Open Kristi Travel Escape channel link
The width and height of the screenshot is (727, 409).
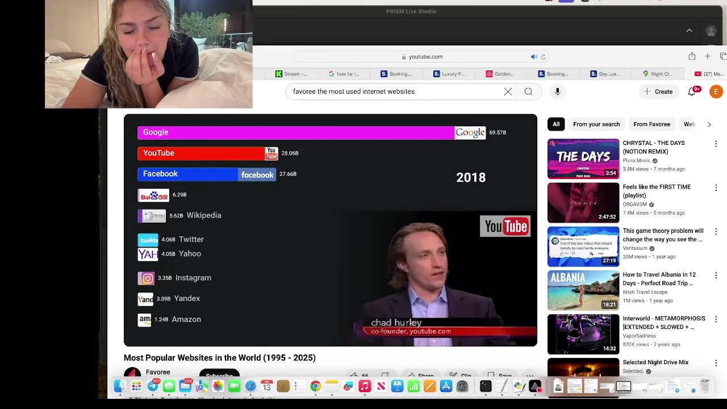[x=645, y=292]
